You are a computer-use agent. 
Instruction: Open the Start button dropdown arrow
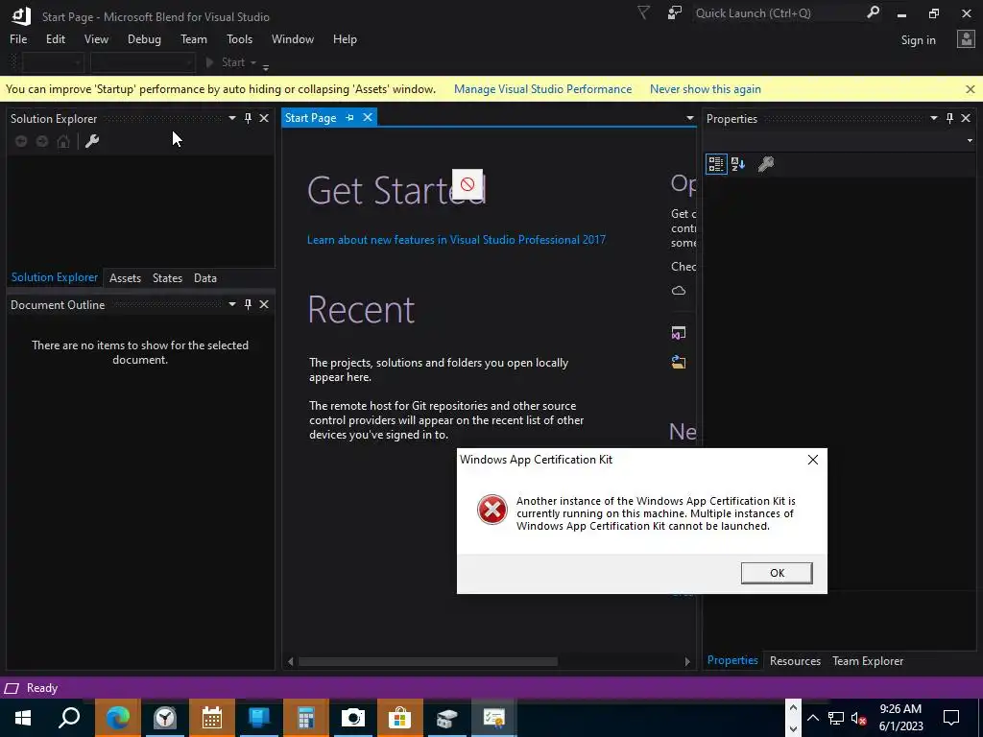[253, 62]
